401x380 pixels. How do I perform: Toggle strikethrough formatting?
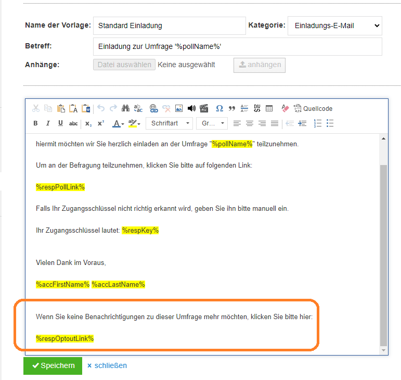(73, 123)
